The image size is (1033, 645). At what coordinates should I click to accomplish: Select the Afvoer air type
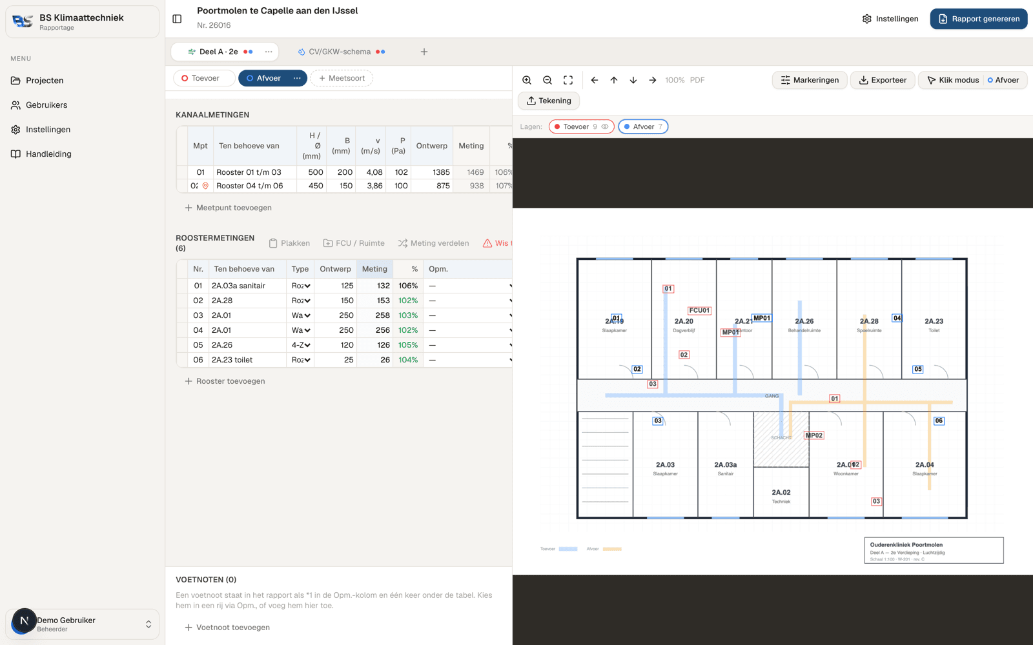coord(264,78)
